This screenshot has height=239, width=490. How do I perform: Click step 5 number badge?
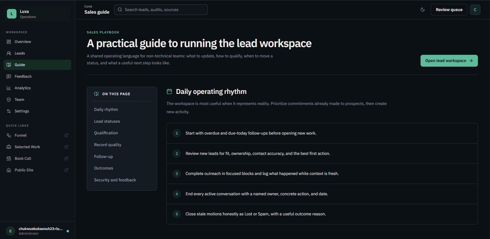click(x=177, y=214)
